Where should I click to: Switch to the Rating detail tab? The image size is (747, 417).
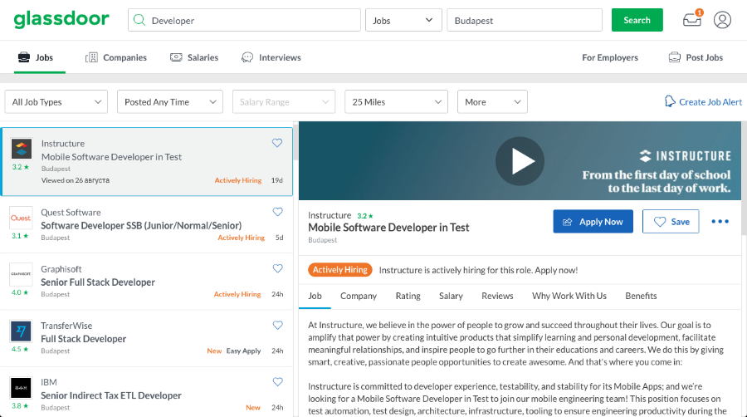click(x=408, y=296)
